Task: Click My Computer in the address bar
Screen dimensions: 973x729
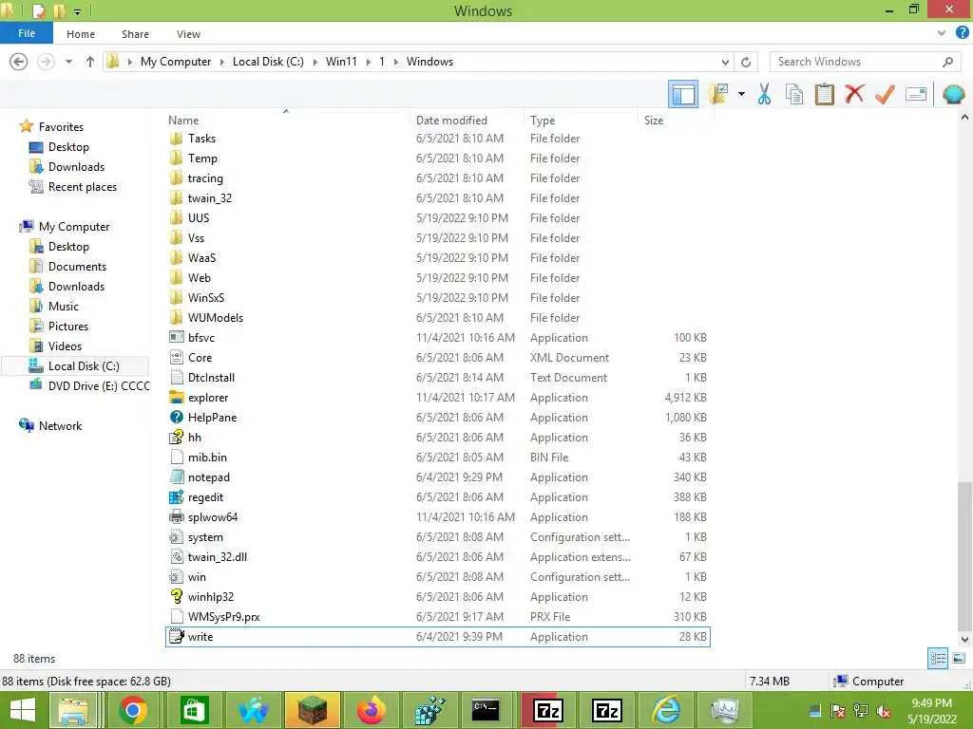Action: tap(176, 62)
